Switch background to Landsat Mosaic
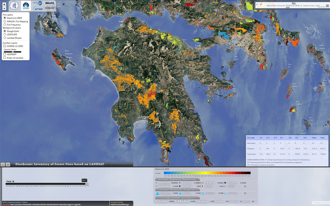Screen dimensions: 330x206 (x=5, y=38)
